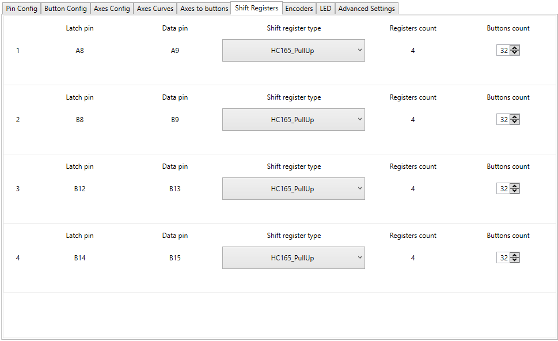The height and width of the screenshot is (341, 558).
Task: Increase buttons count for register 1
Action: coord(515,48)
